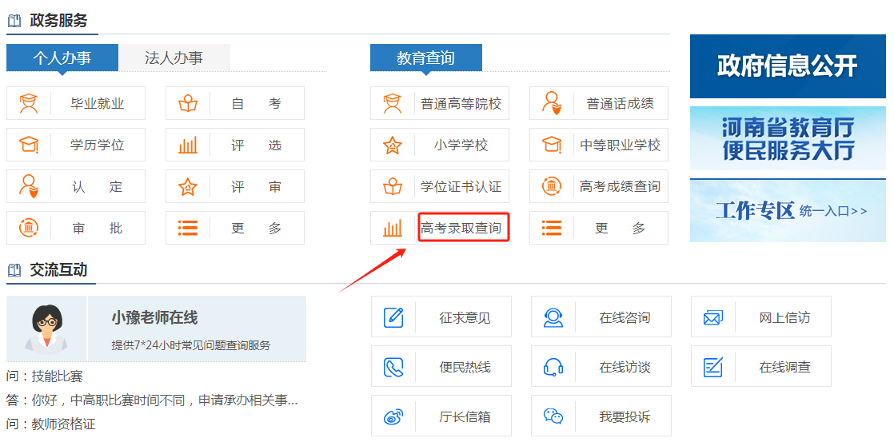Open the 评选 service

(x=257, y=145)
